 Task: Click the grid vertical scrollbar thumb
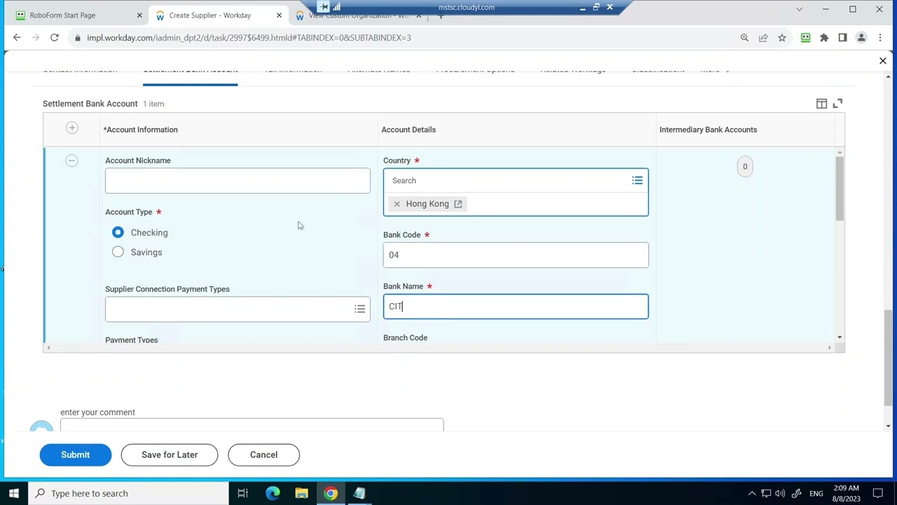(840, 189)
